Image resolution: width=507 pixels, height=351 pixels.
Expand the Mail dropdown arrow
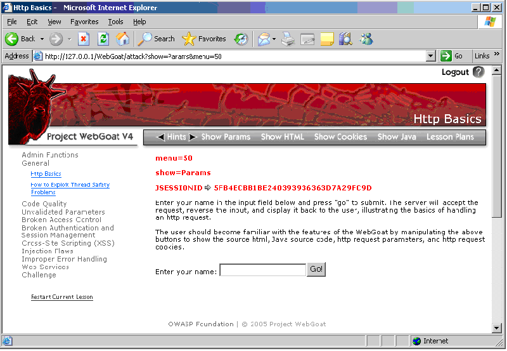(274, 39)
